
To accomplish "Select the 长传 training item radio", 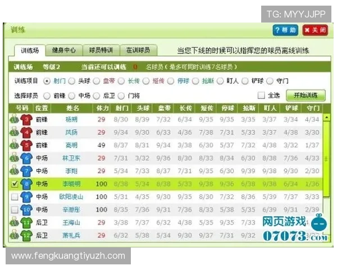I will 121,81.
